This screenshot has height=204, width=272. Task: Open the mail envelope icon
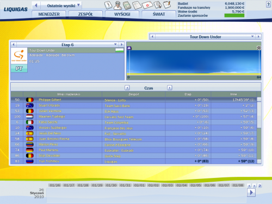(147, 5)
